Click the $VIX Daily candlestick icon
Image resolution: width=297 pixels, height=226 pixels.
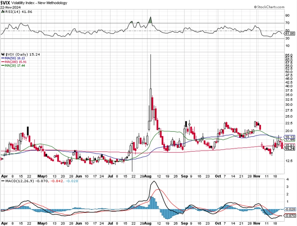pyautogui.click(x=3, y=54)
